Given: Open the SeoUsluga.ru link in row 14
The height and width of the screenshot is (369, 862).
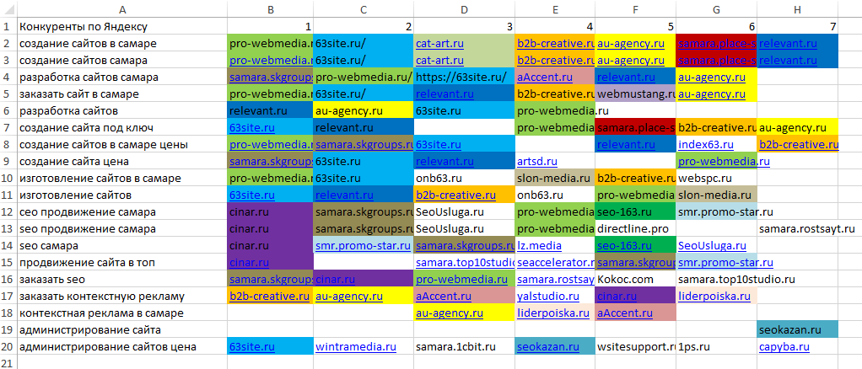Looking at the screenshot, I should point(712,246).
